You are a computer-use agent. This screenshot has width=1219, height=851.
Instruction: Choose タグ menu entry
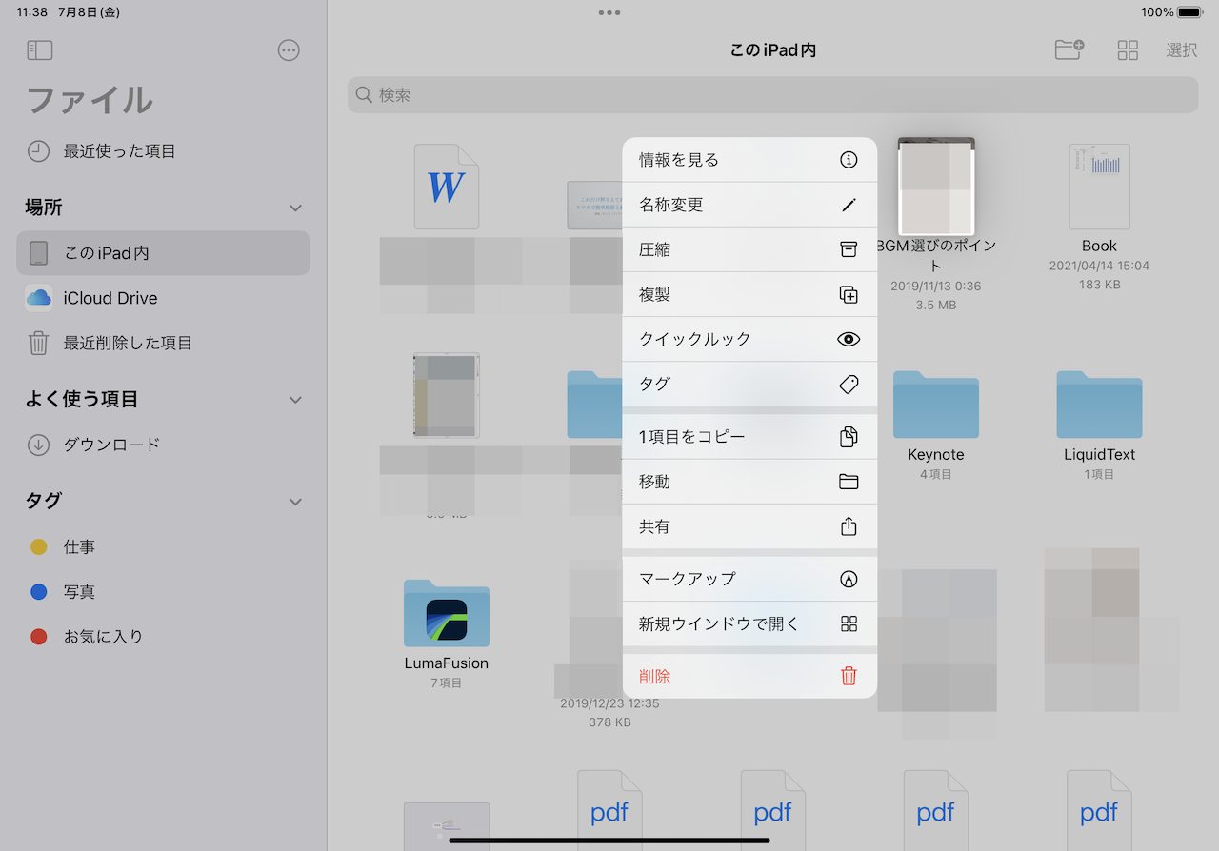click(x=749, y=384)
